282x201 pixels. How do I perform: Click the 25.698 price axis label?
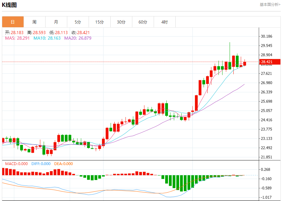(x=267, y=101)
